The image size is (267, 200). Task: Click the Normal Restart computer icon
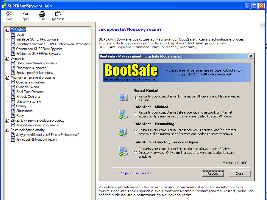pos(124,98)
